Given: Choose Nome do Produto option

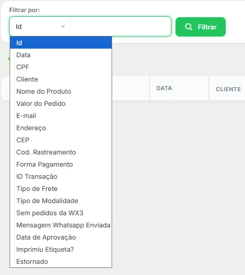Looking at the screenshot, I should [x=61, y=91].
